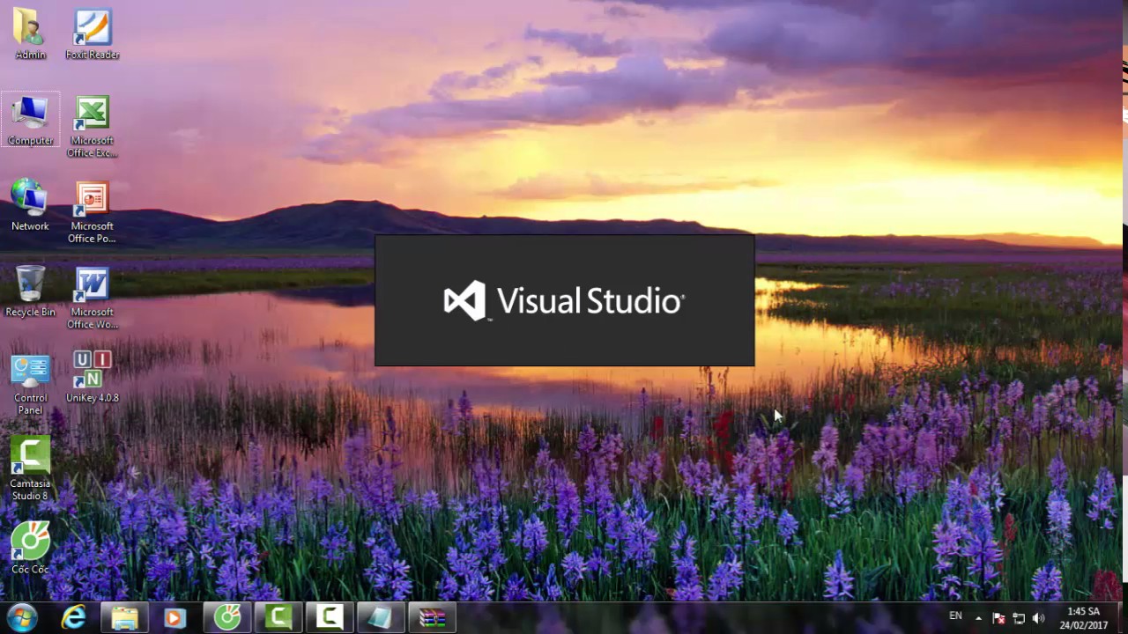Open the volume speaker tray icon
The height and width of the screenshot is (634, 1128).
[x=1038, y=618]
